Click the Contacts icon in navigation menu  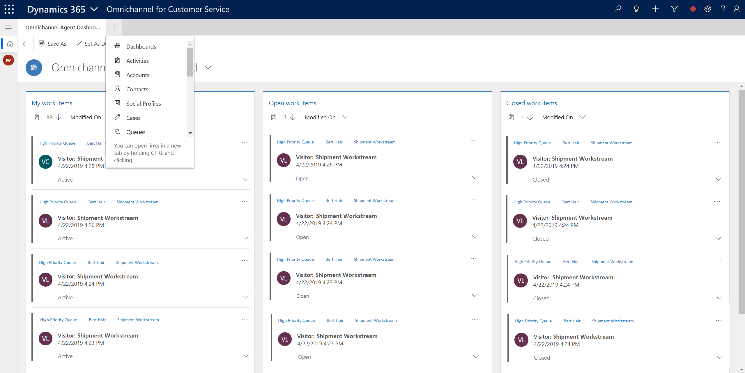click(117, 89)
